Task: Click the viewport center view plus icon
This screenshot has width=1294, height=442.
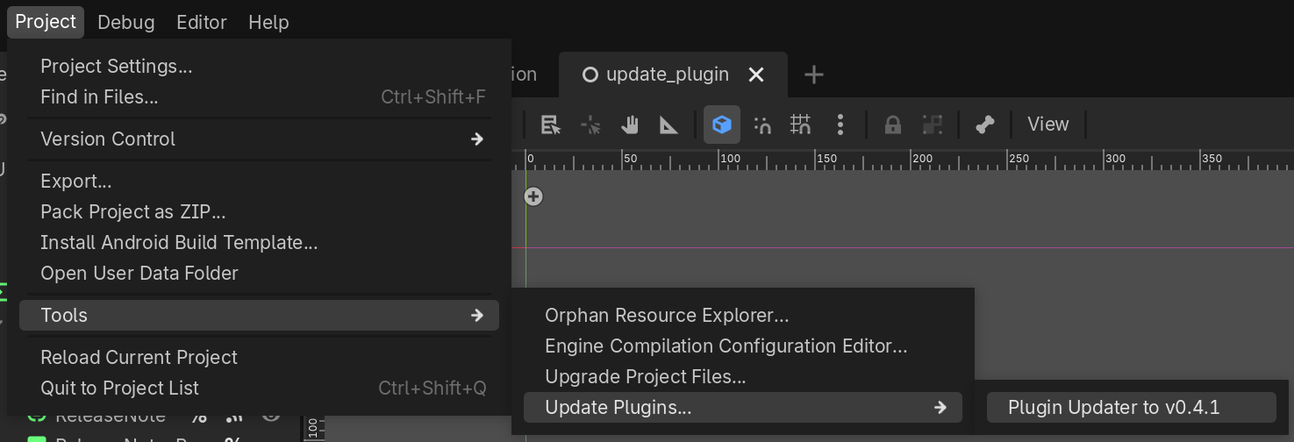Action: (533, 196)
